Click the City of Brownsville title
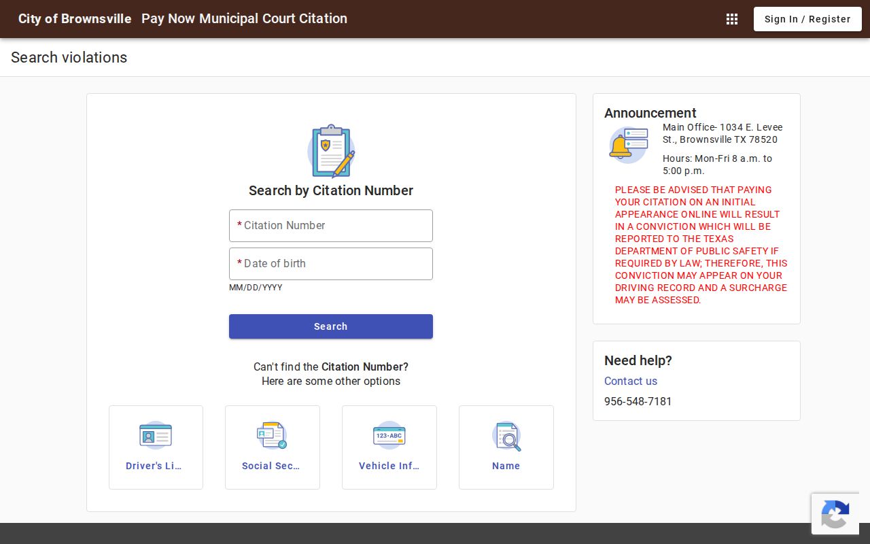 75,19
